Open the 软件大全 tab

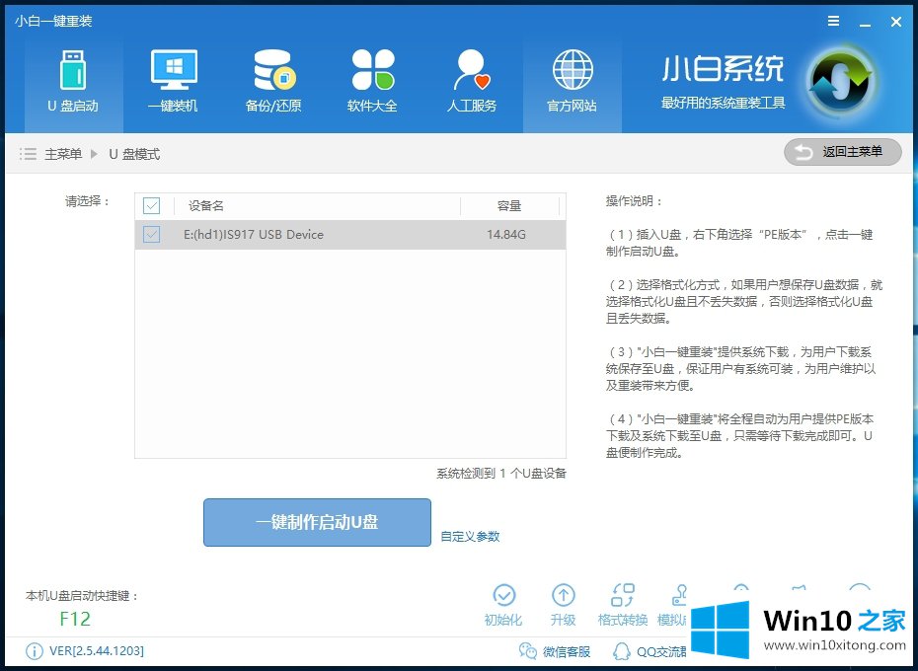tap(372, 83)
